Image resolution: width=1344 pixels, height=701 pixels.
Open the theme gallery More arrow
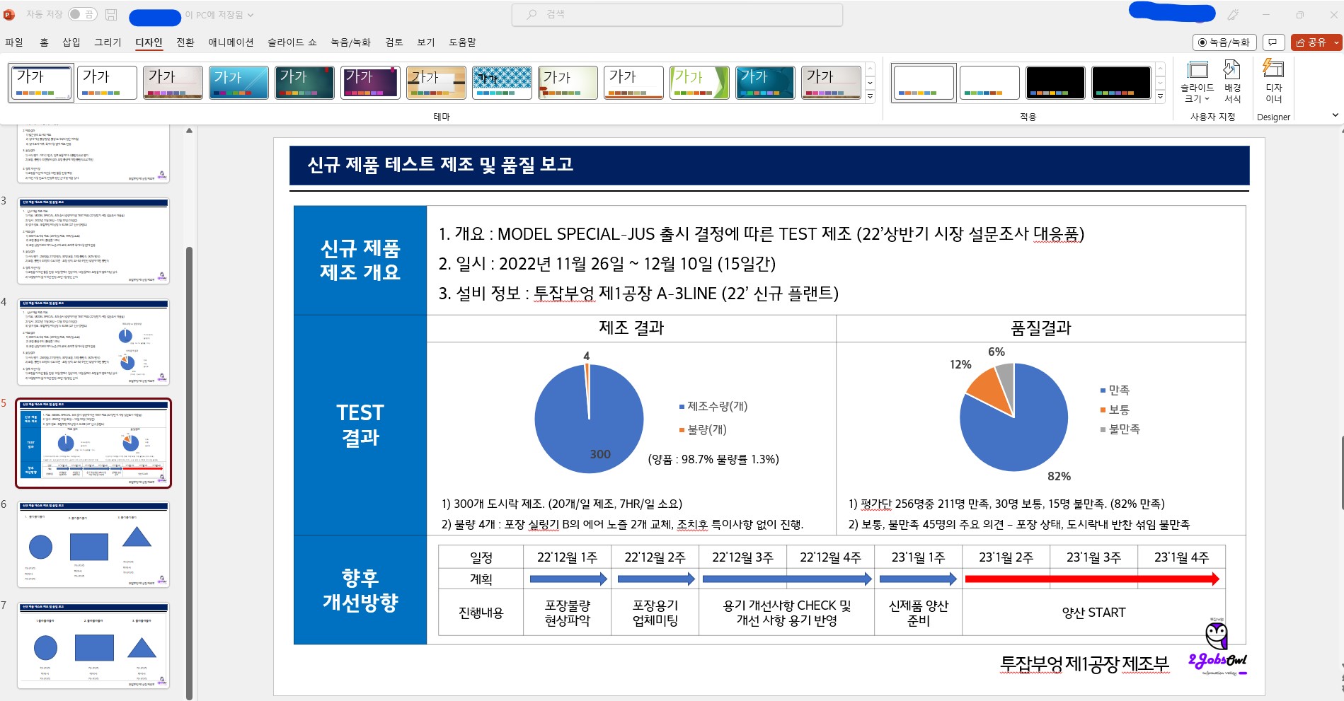coord(869,95)
